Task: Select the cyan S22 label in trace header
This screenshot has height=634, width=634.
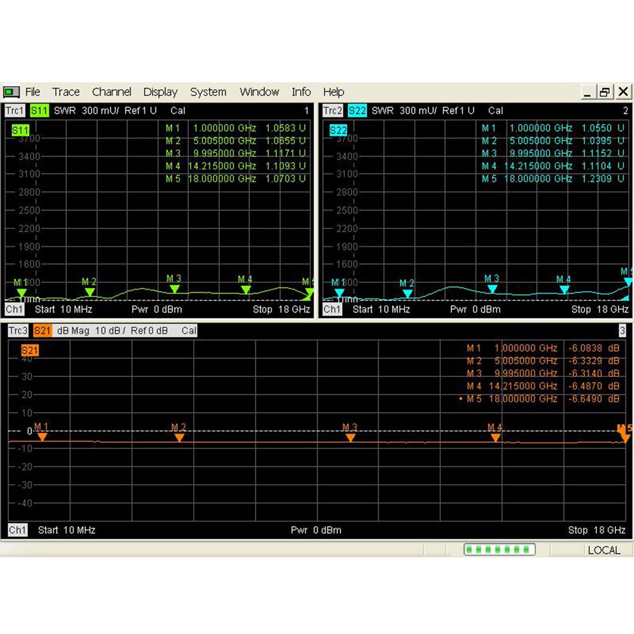Action: pos(357,110)
